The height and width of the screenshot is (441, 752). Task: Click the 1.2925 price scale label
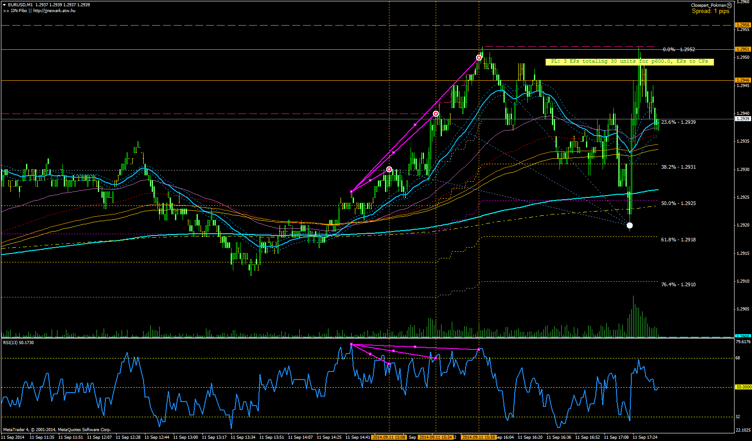coord(743,197)
